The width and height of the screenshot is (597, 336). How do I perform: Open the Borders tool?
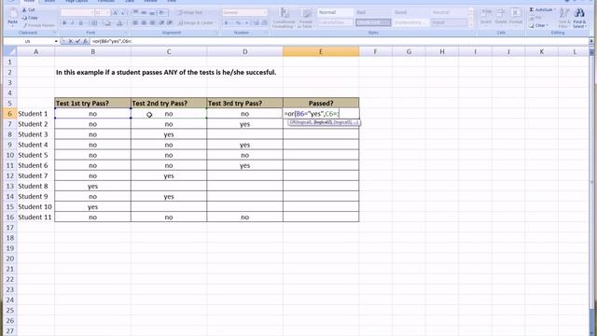coord(94,23)
